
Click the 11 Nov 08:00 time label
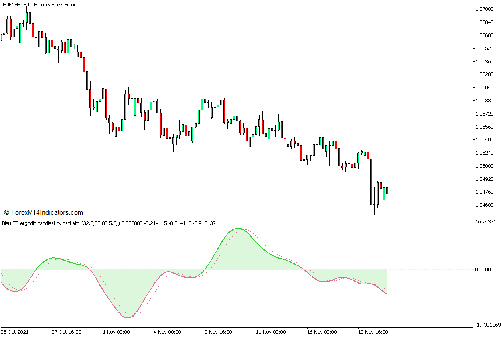pos(271,332)
